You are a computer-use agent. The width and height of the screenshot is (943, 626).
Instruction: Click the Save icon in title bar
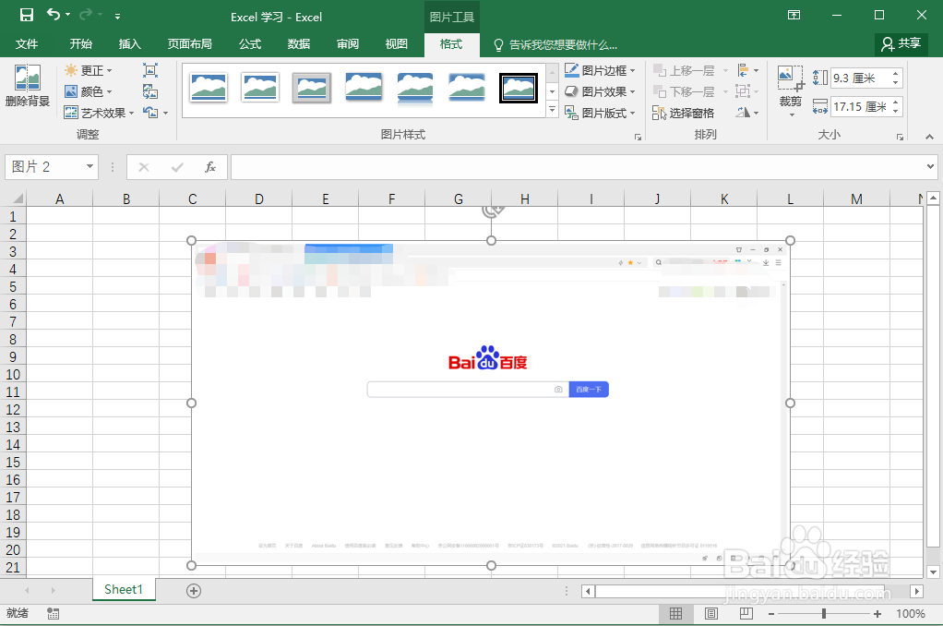27,15
